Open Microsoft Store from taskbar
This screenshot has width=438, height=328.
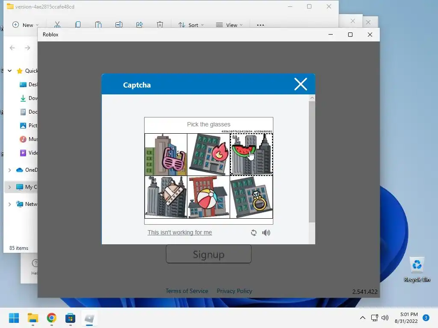[71, 318]
